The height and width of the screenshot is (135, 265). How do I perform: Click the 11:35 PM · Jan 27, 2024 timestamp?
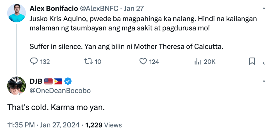coord(44,125)
